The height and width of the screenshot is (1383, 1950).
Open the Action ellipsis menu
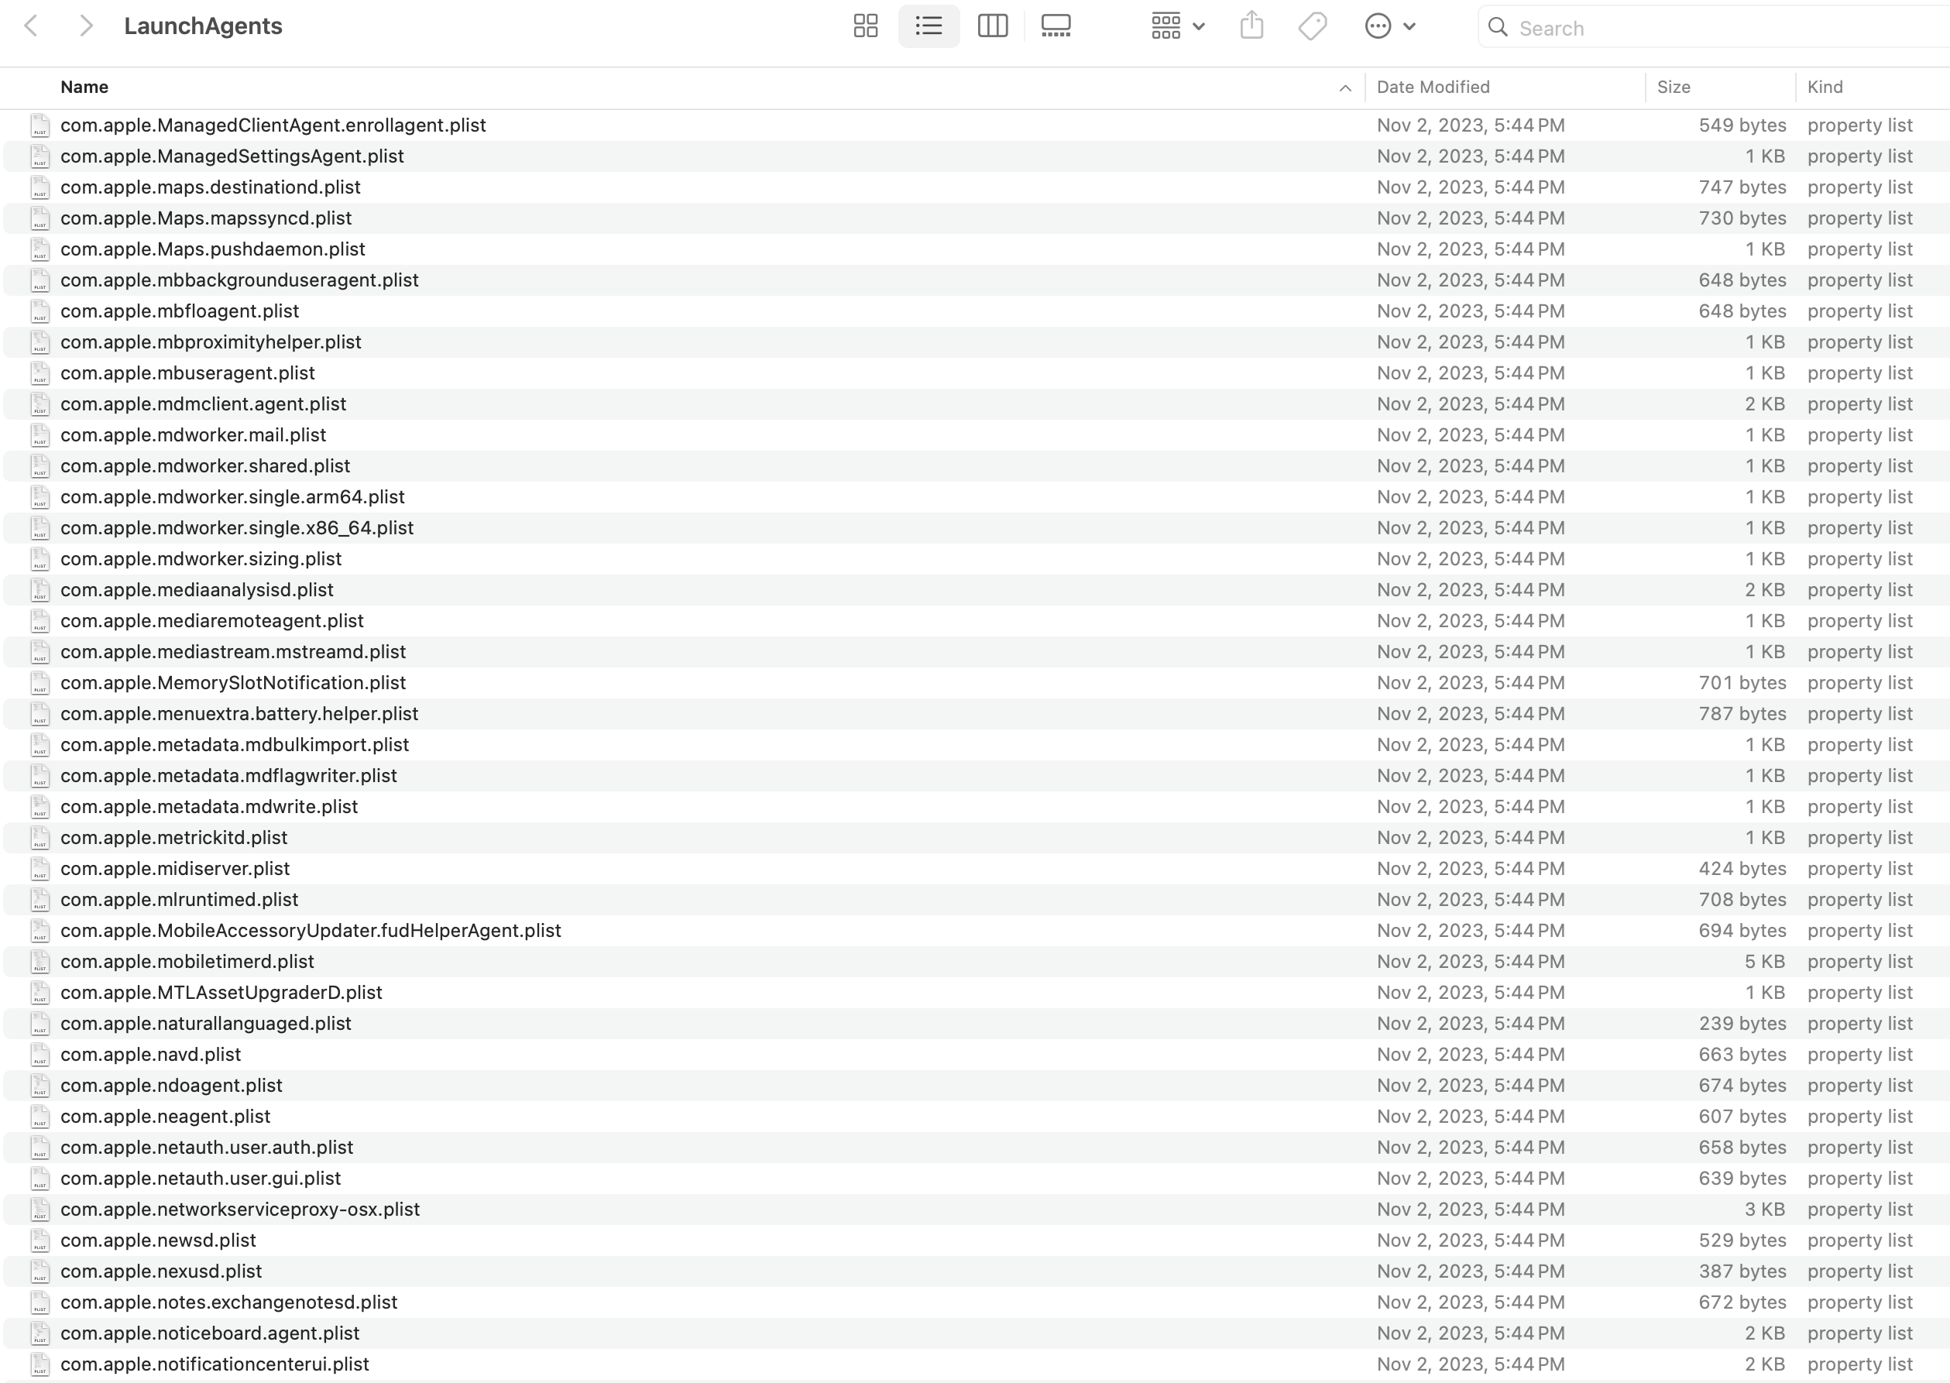tap(1389, 26)
